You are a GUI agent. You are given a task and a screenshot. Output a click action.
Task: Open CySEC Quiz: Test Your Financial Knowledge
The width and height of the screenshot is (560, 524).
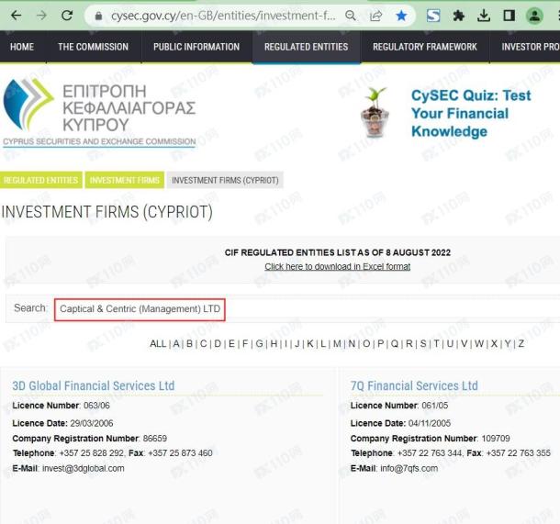(471, 113)
